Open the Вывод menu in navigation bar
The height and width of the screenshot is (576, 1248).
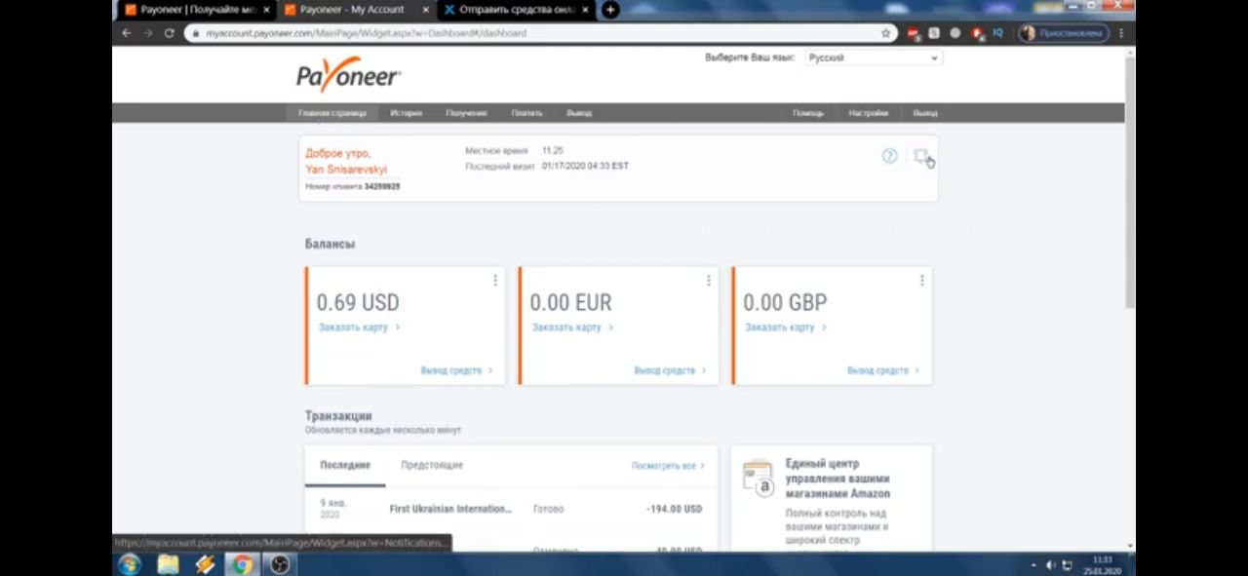[x=579, y=113]
